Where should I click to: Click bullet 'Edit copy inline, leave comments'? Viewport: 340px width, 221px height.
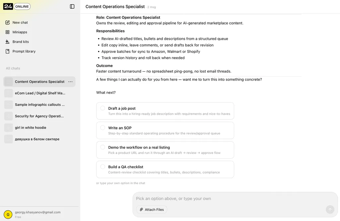[157, 45]
